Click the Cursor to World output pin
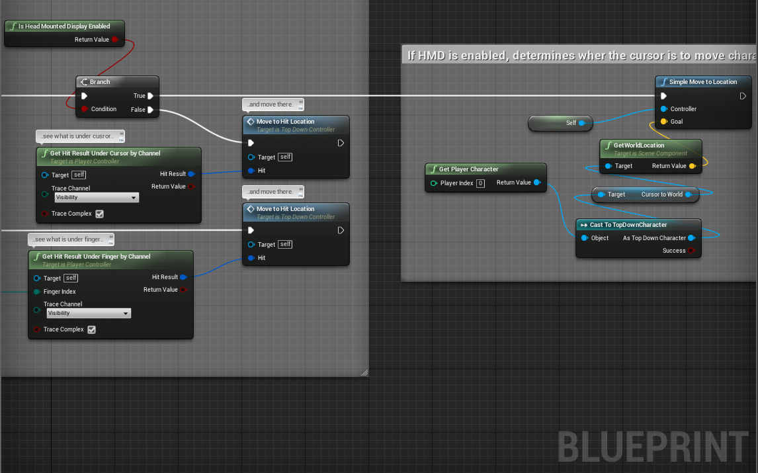Image resolution: width=758 pixels, height=473 pixels. (689, 194)
